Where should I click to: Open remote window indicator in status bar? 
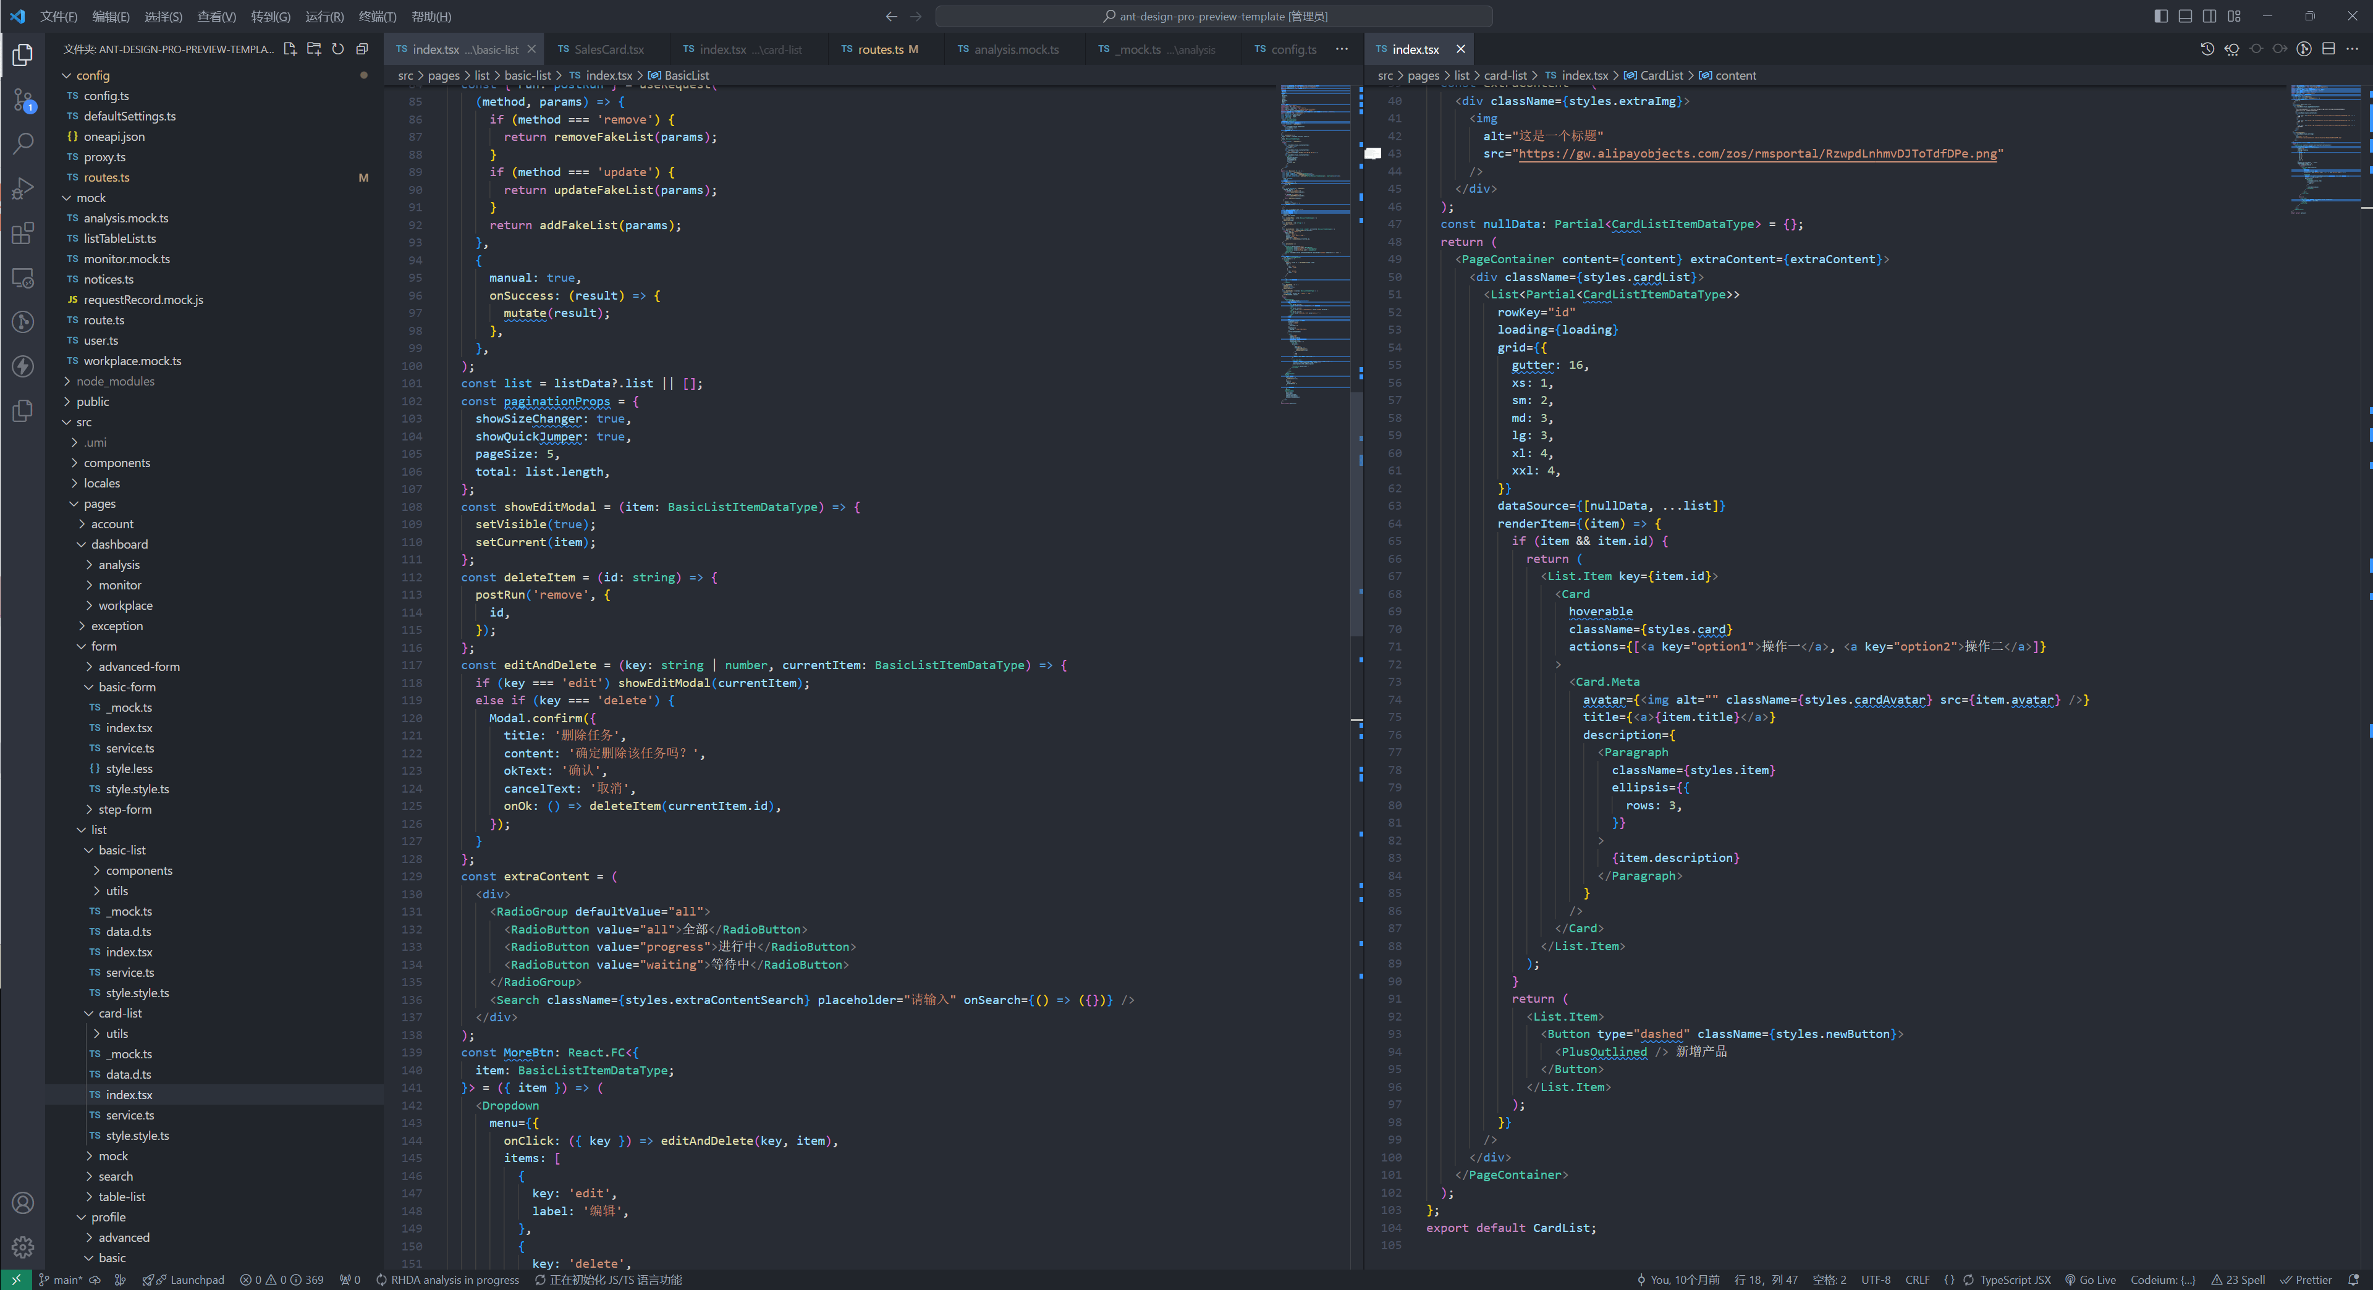coord(15,1280)
